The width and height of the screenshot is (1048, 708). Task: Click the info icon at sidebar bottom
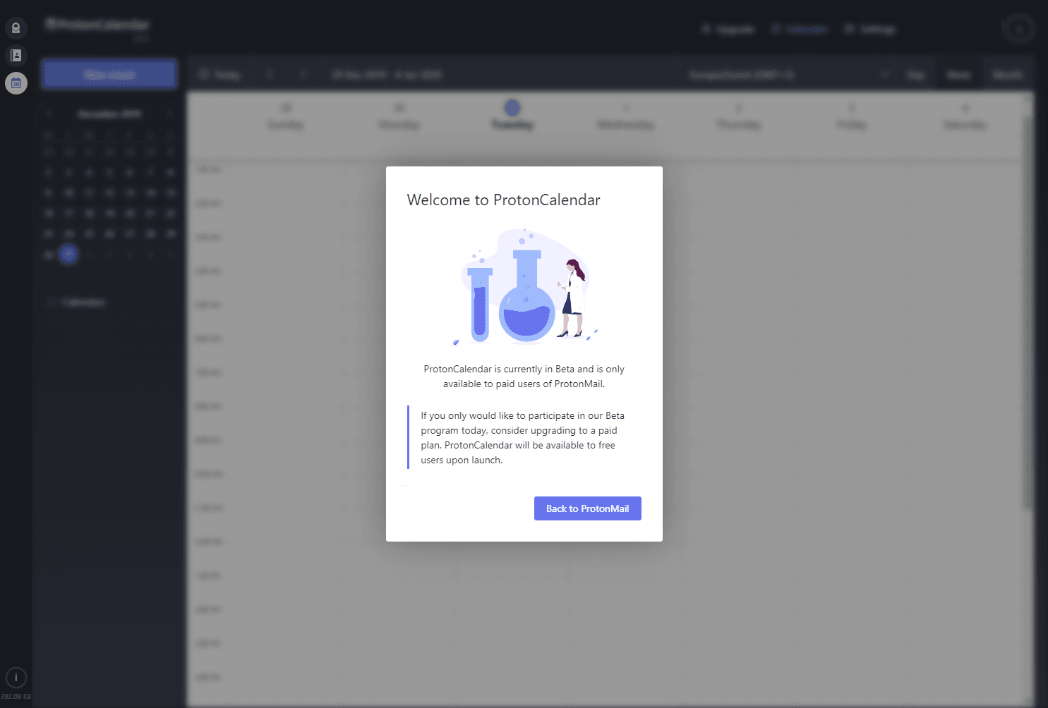[16, 678]
